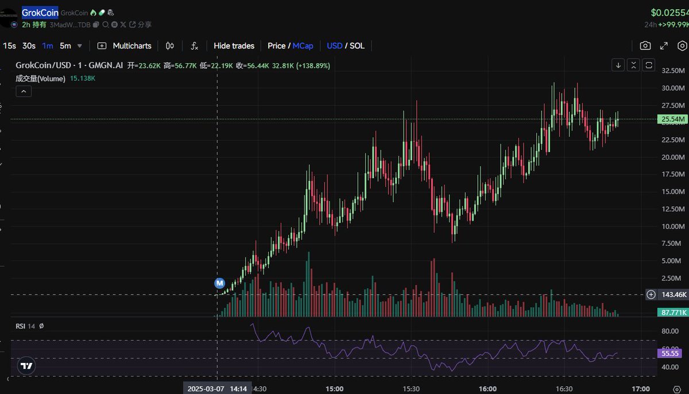Click the 3MadW...TDB contract address
The width and height of the screenshot is (689, 394).
pyautogui.click(x=70, y=25)
